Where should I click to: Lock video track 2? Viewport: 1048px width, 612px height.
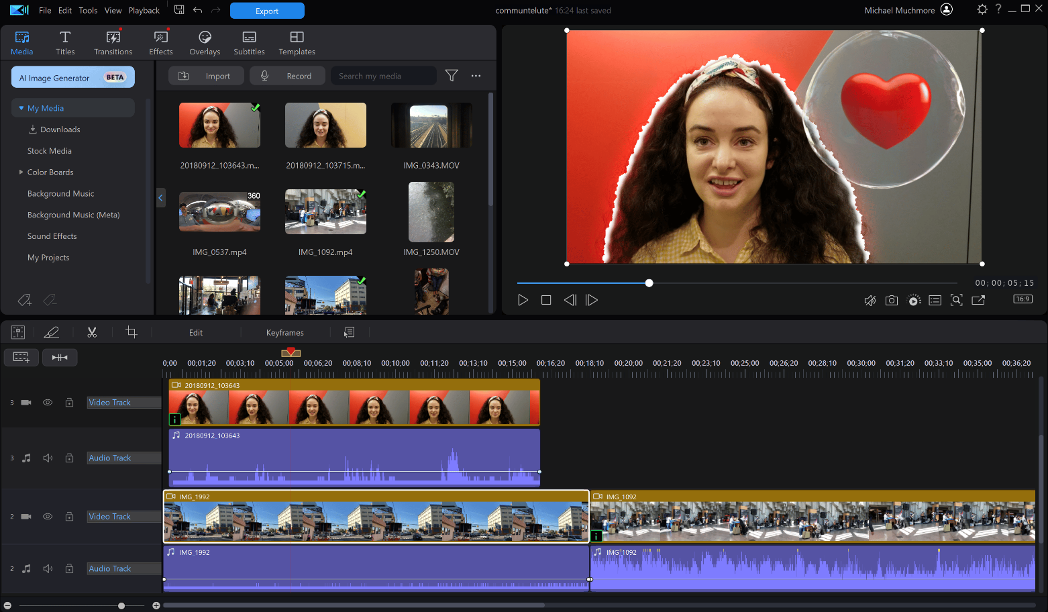point(69,517)
